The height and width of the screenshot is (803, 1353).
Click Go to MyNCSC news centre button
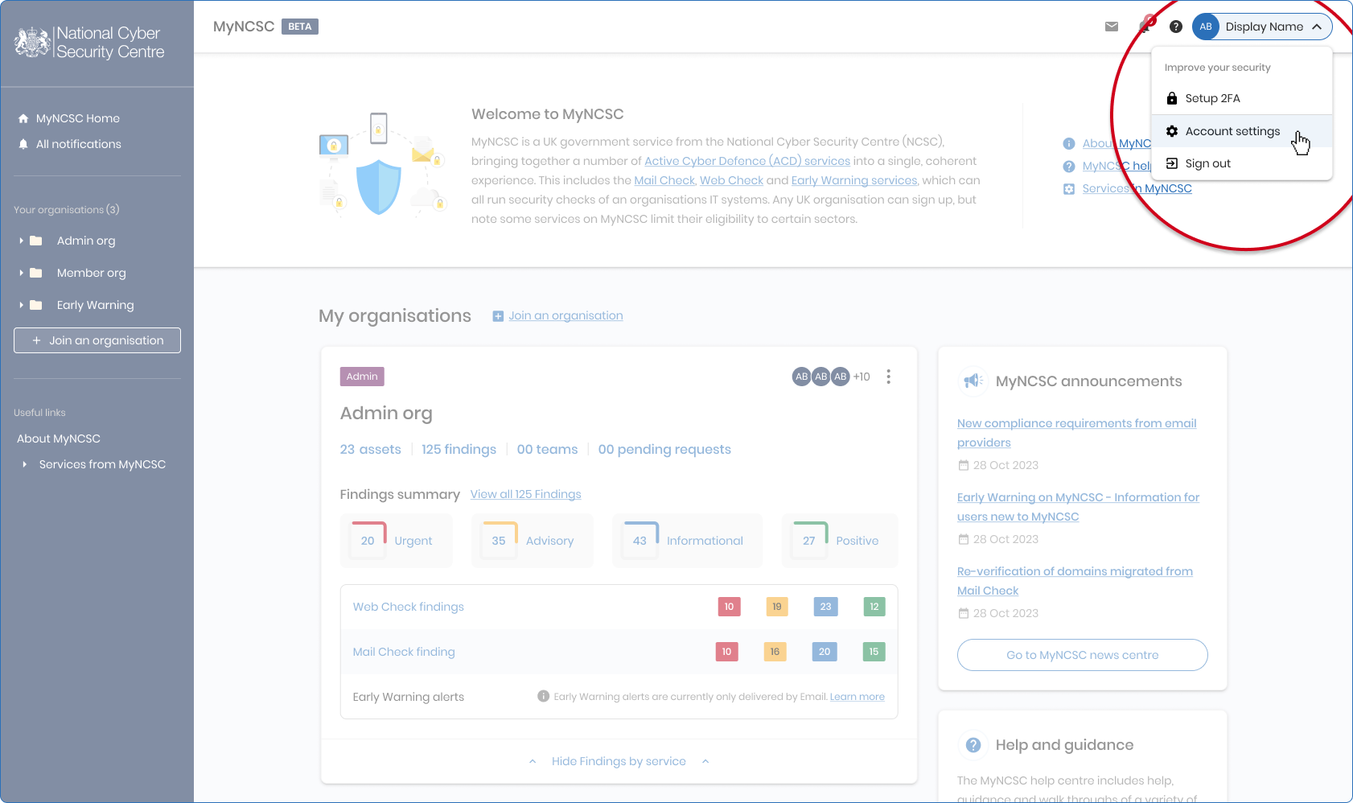tap(1083, 655)
